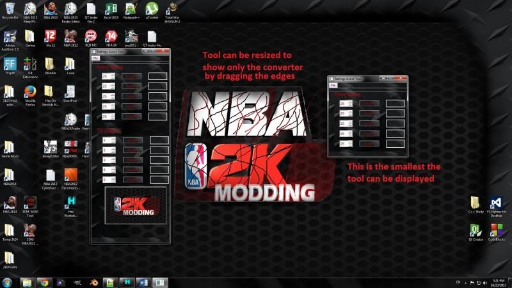Screen dimensions: 512x288
Task: Launch VS Express for Desktop shortcut
Action: [497, 207]
